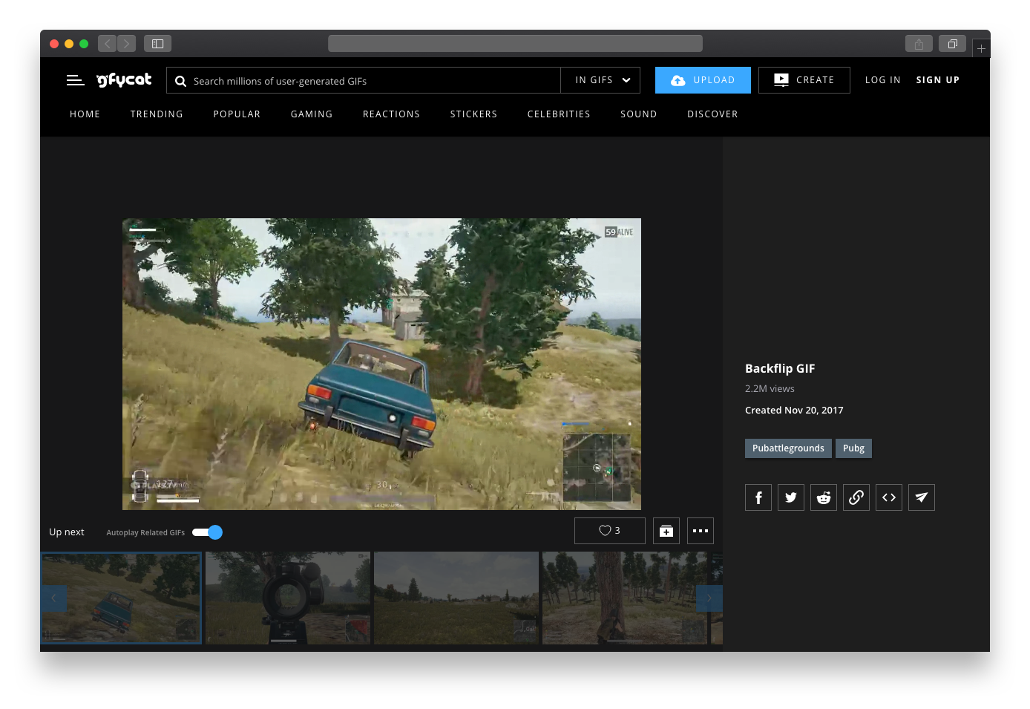Image resolution: width=1030 pixels, height=709 pixels.
Task: Open the hamburger menu icon
Action: tap(75, 80)
